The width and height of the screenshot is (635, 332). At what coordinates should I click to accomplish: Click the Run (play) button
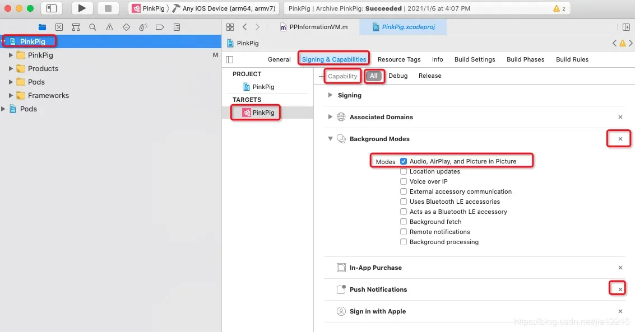(x=82, y=8)
